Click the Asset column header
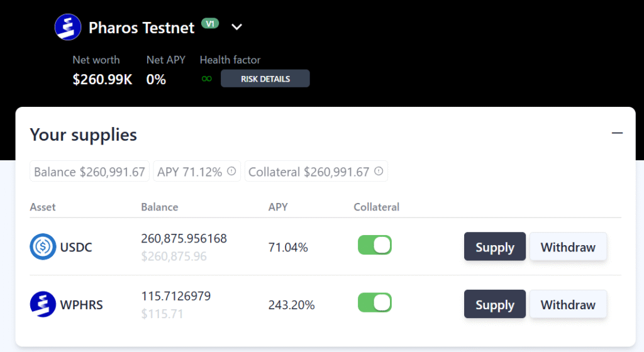Viewport: 644px width, 352px height. [43, 207]
